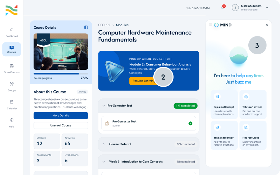Expand the Course Material section

(x=103, y=144)
